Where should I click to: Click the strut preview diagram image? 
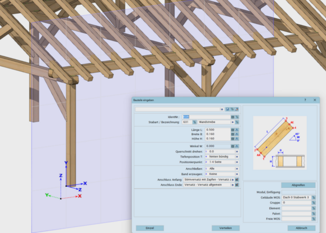(280, 143)
